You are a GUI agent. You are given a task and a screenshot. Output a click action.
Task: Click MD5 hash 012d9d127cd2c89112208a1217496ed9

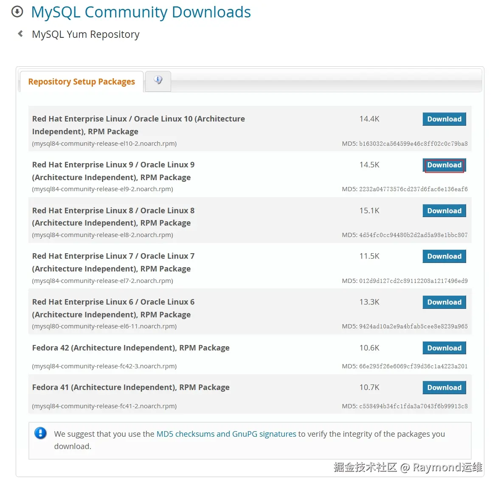pos(413,281)
